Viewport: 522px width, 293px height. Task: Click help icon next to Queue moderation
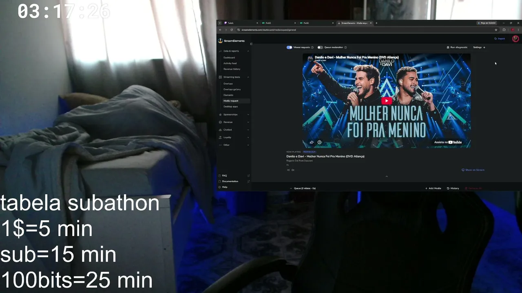pos(345,47)
